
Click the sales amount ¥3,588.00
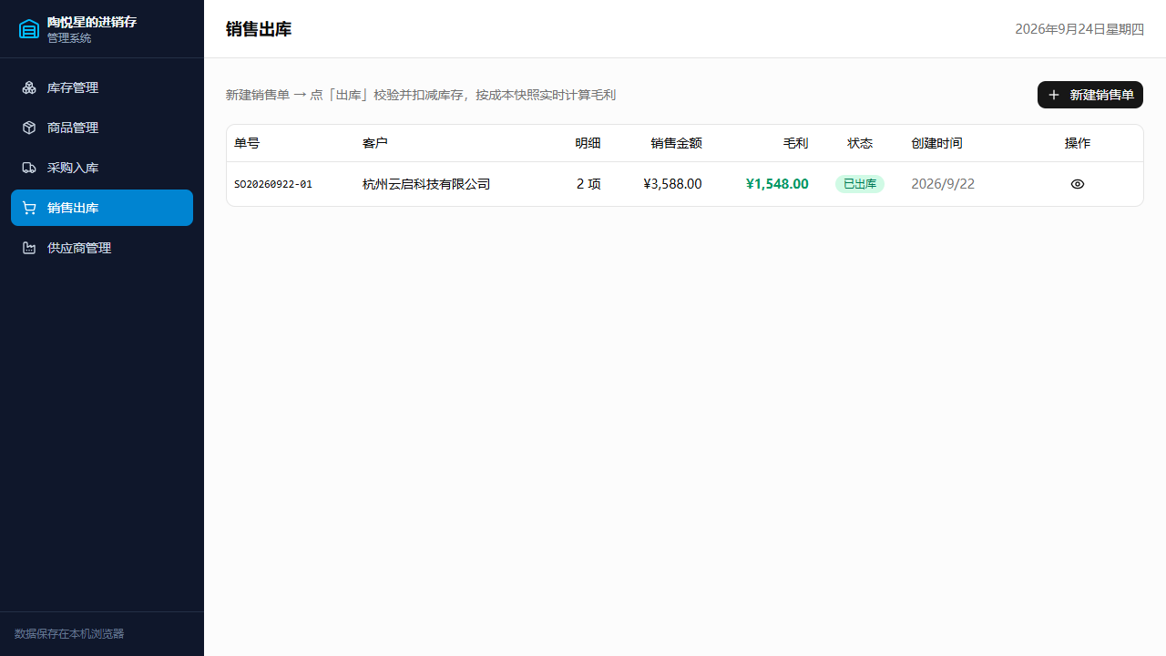(672, 184)
